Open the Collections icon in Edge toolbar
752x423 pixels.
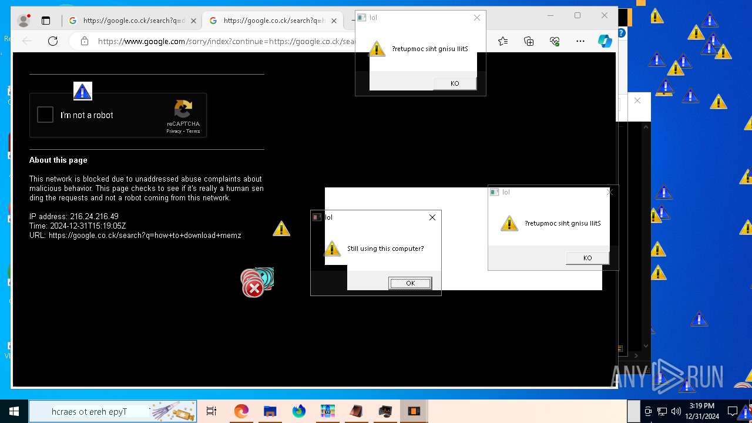[x=529, y=41]
